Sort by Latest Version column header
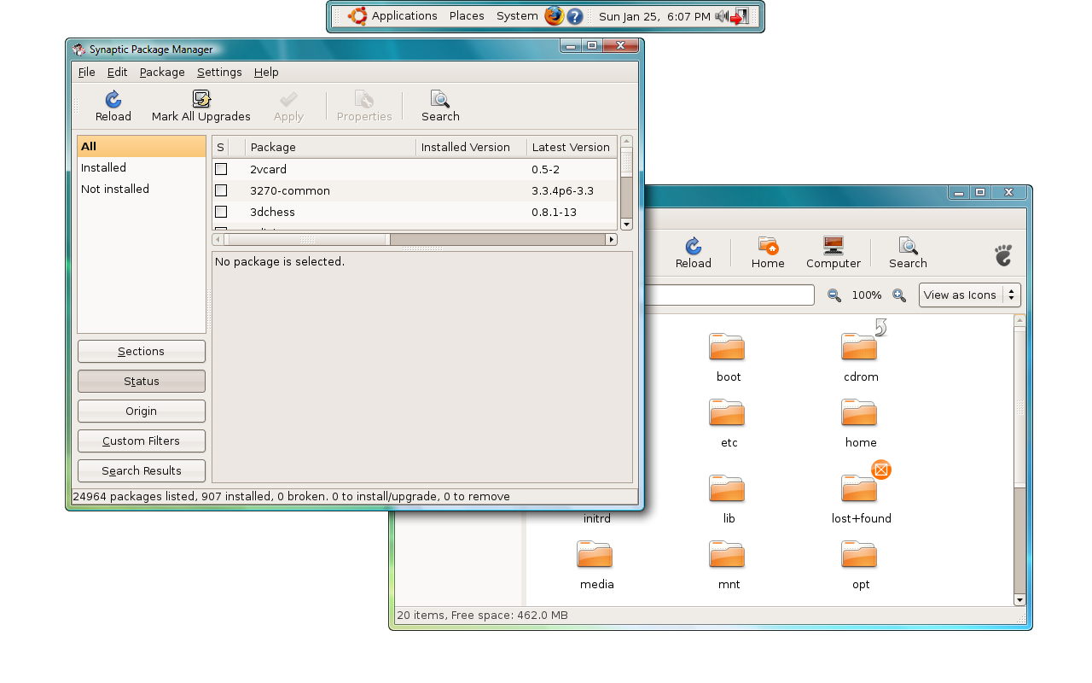 (x=572, y=147)
